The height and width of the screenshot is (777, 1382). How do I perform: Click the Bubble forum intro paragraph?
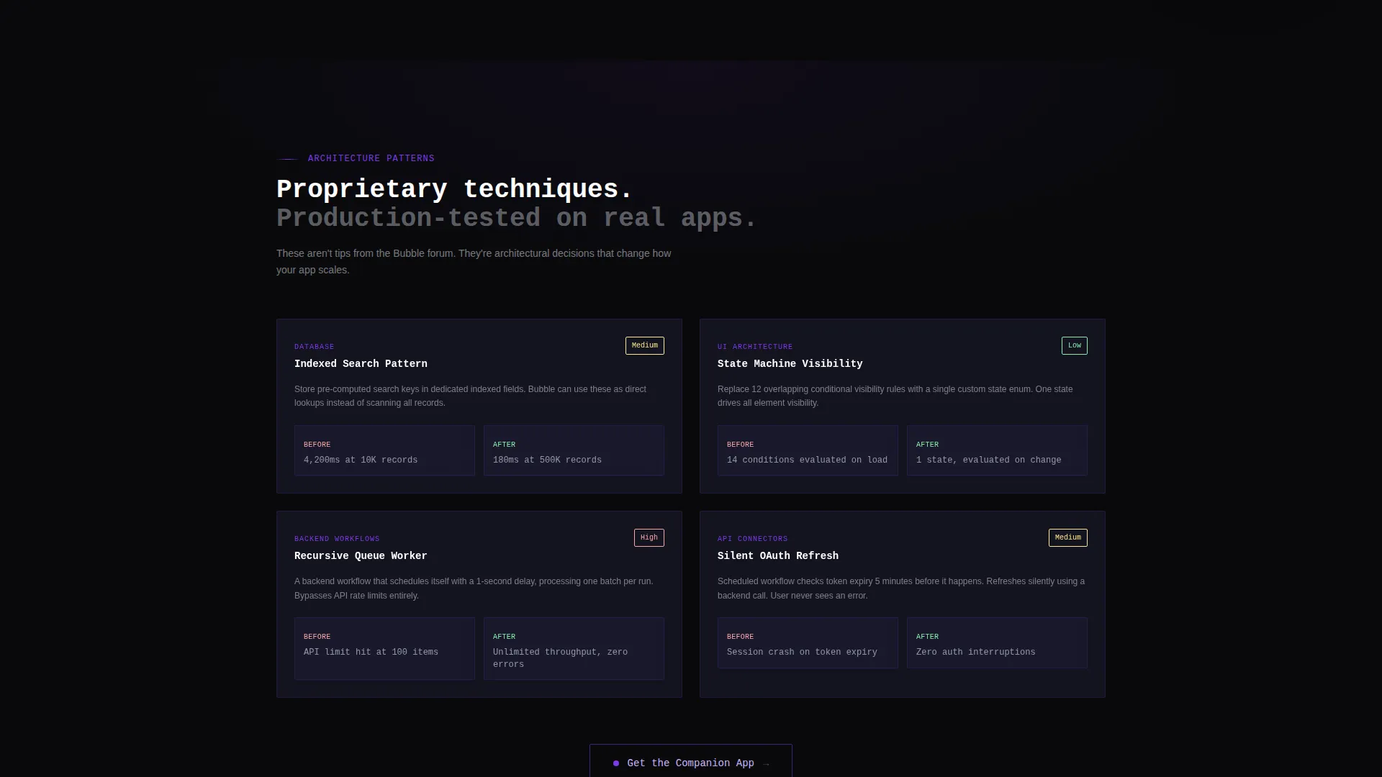click(474, 262)
